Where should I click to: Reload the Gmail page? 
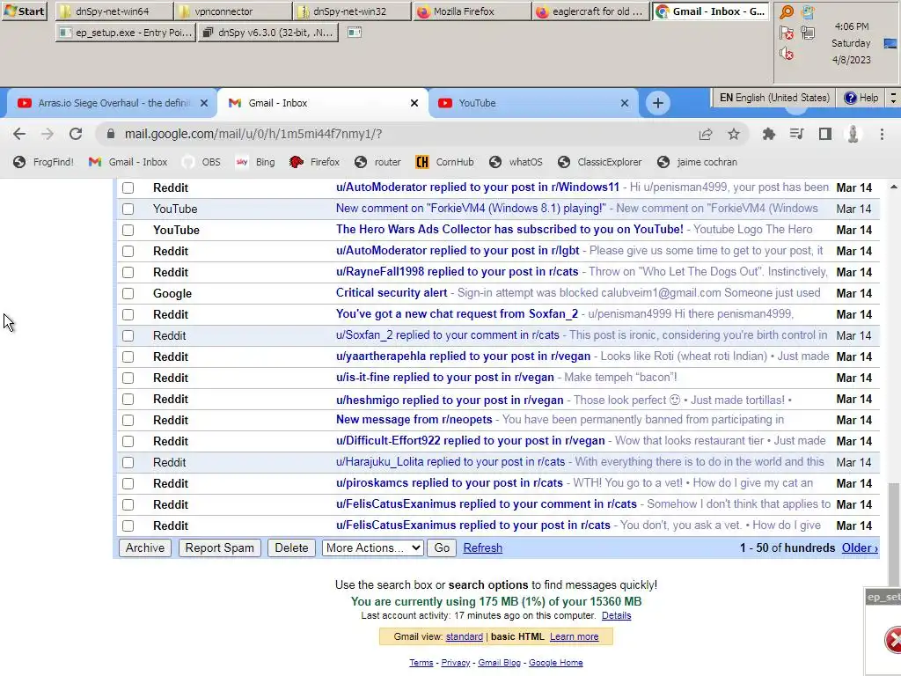76,134
